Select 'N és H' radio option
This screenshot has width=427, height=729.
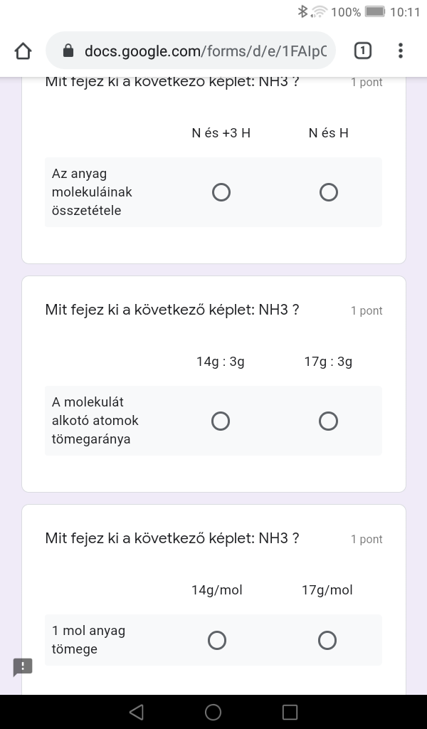329,192
